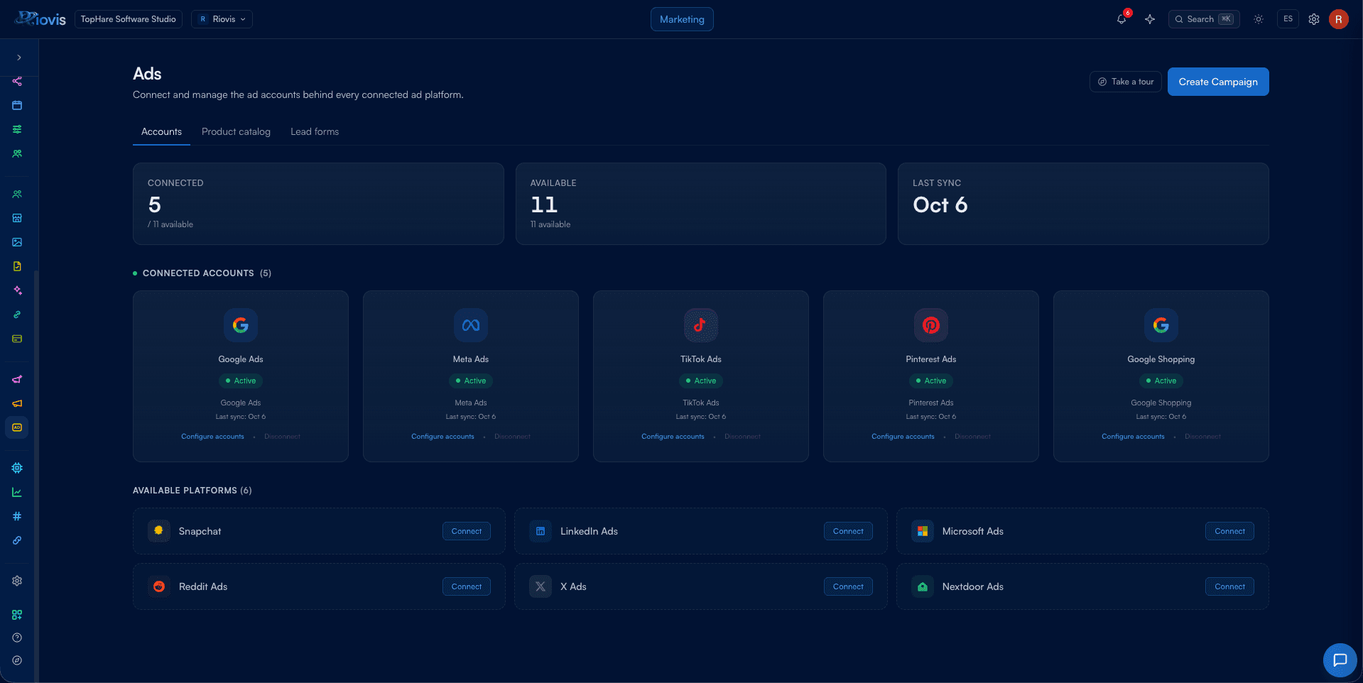Configure accounts for Pinterest Ads
Image resolution: width=1363 pixels, height=683 pixels.
click(x=903, y=437)
